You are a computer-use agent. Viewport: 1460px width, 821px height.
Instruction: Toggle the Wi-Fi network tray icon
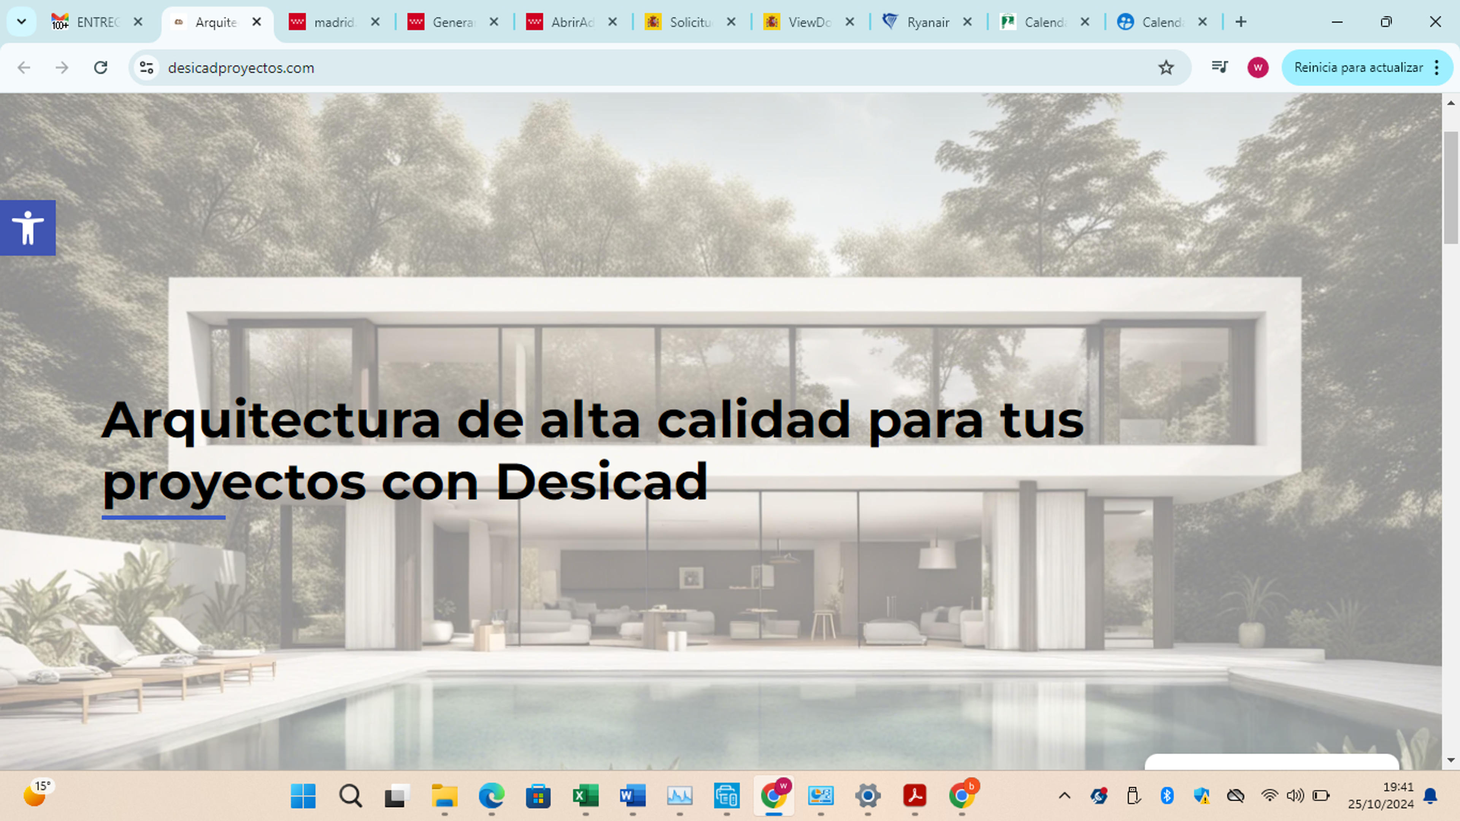1270,796
